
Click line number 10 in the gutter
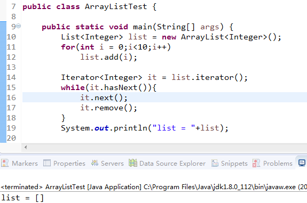(11, 37)
